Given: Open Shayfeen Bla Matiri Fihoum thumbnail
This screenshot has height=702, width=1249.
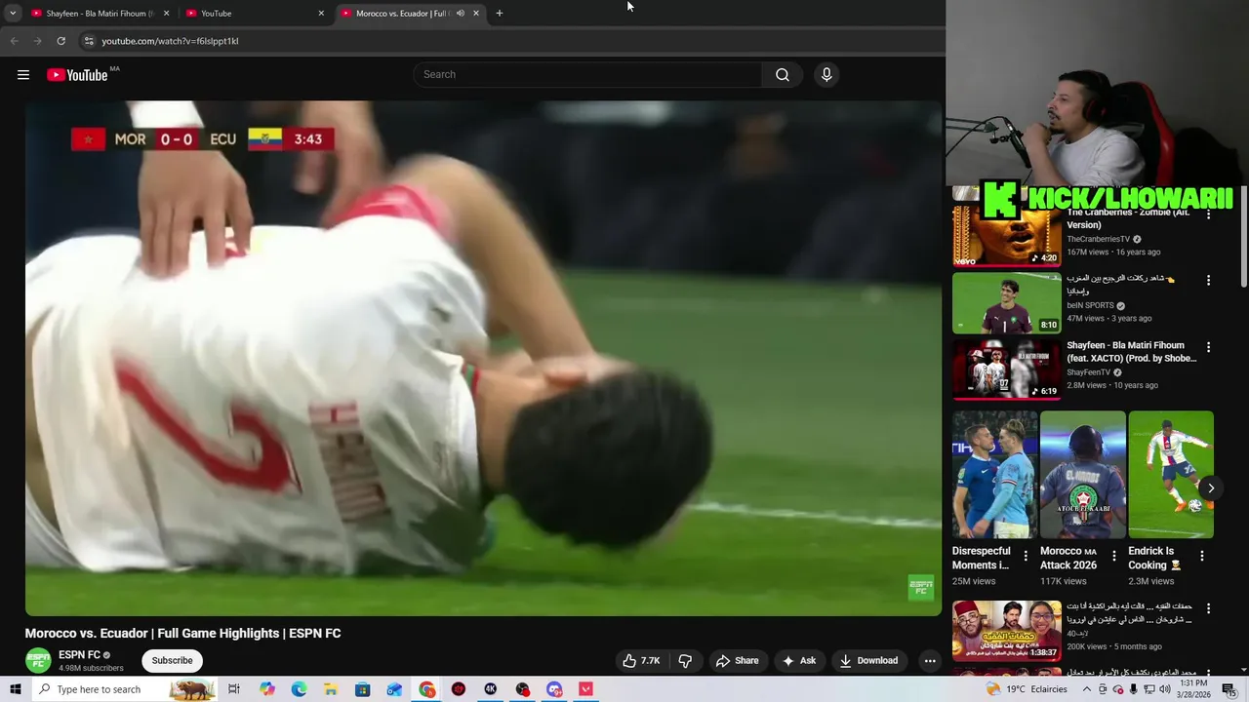Looking at the screenshot, I should tap(1006, 370).
